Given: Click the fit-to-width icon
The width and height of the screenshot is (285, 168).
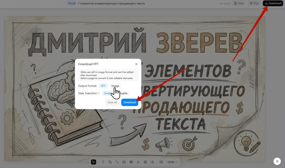Looking at the screenshot, I should 161,162.
